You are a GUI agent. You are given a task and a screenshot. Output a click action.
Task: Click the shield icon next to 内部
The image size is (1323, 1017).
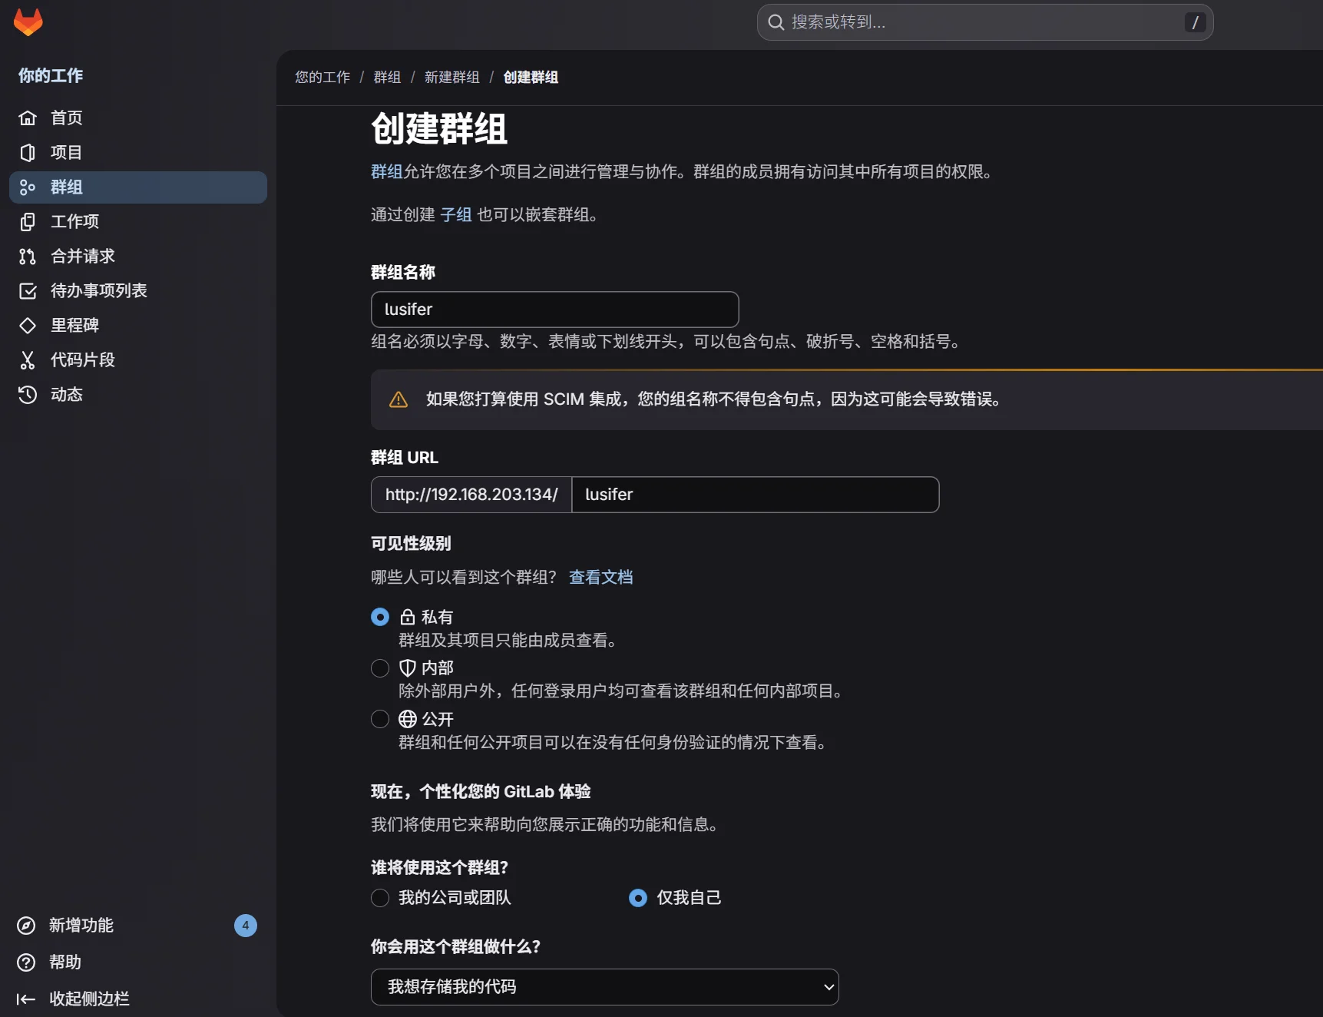point(408,668)
